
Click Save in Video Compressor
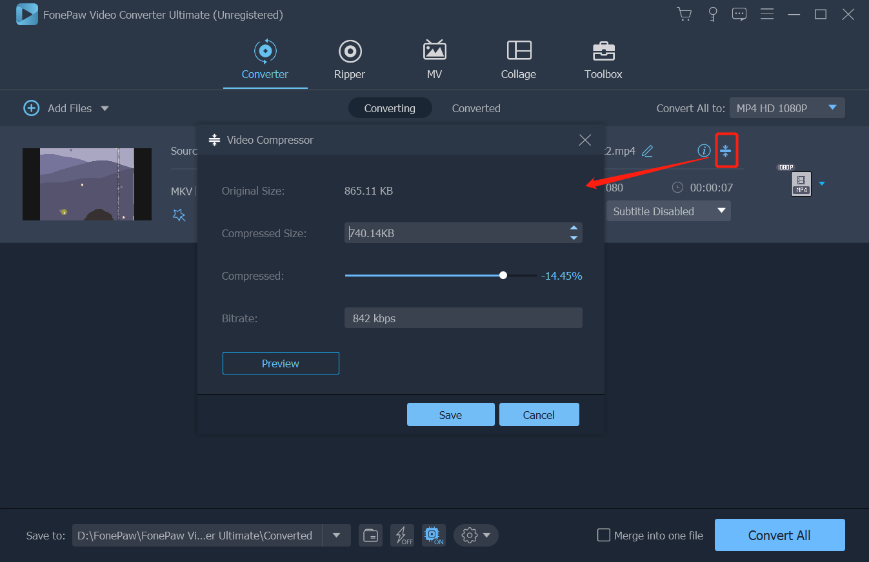[x=450, y=415]
